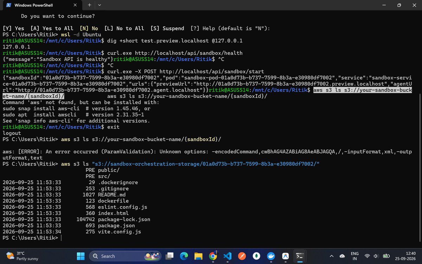Click the .dockerignore entry

118,182
